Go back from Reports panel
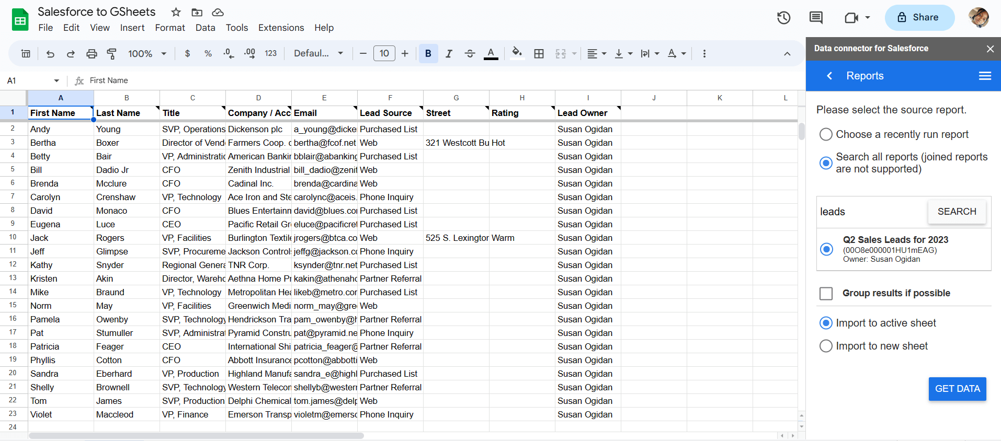 point(829,76)
